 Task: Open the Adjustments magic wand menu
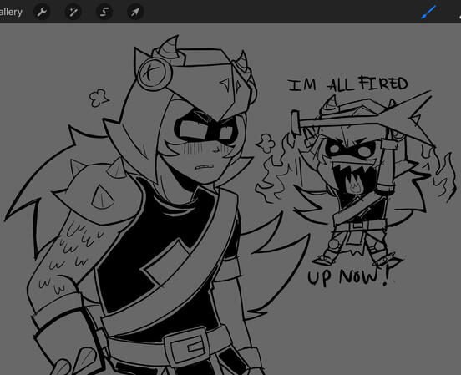(x=73, y=12)
